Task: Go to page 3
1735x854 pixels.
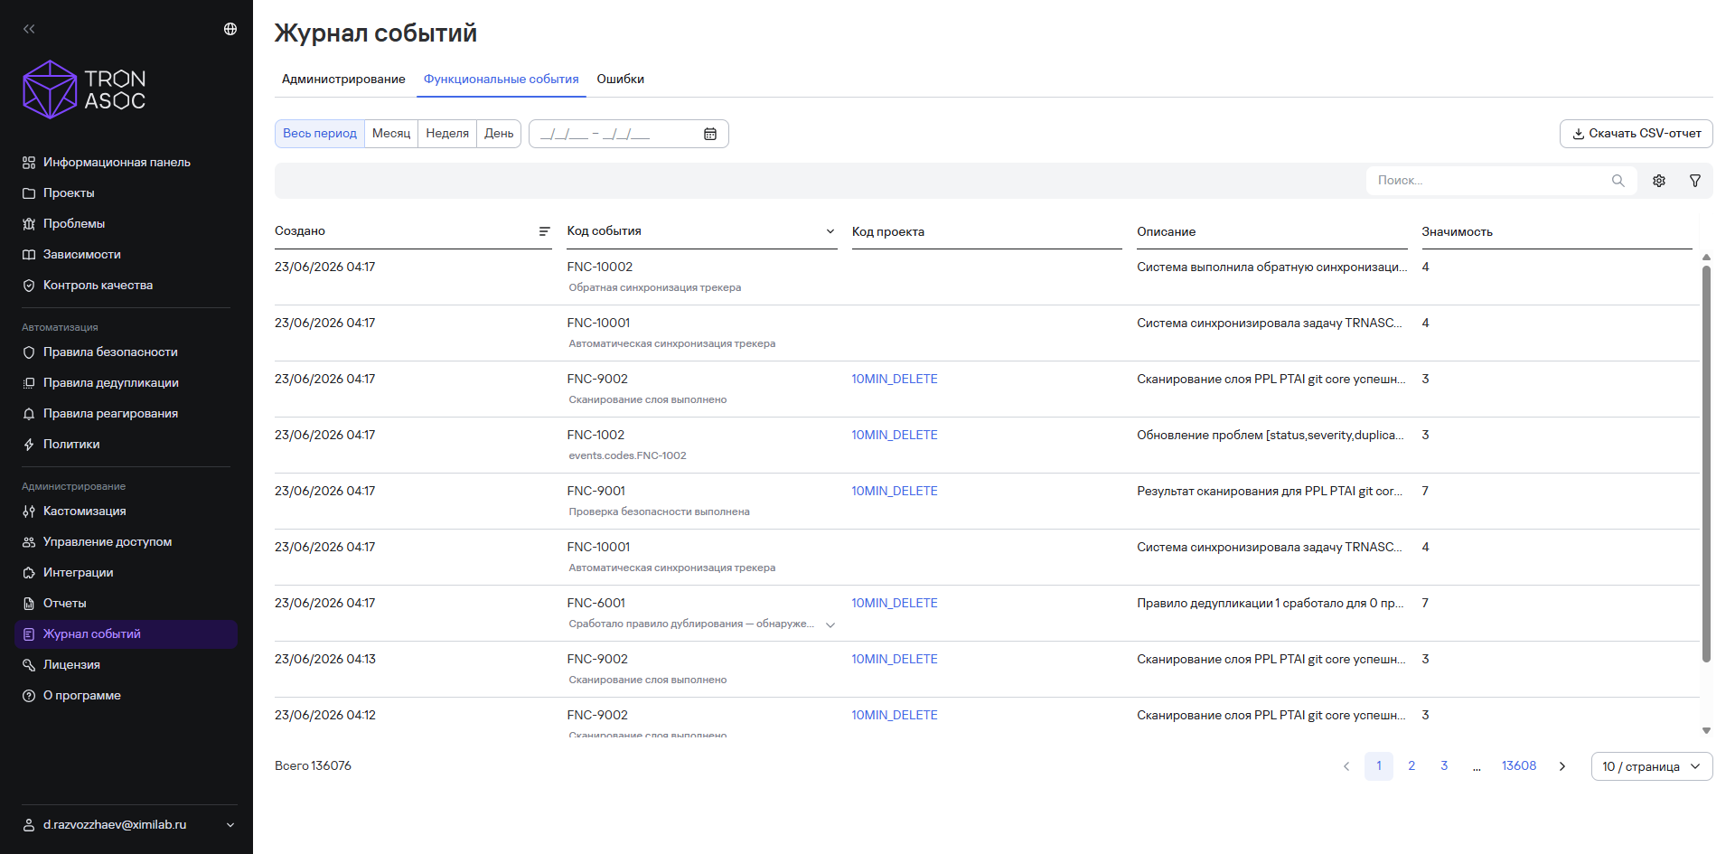Action: coord(1444,766)
